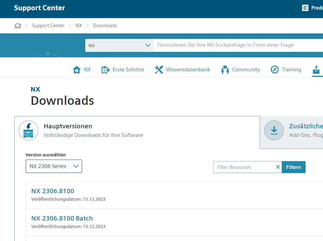Click the Community people icon

pos(225,70)
